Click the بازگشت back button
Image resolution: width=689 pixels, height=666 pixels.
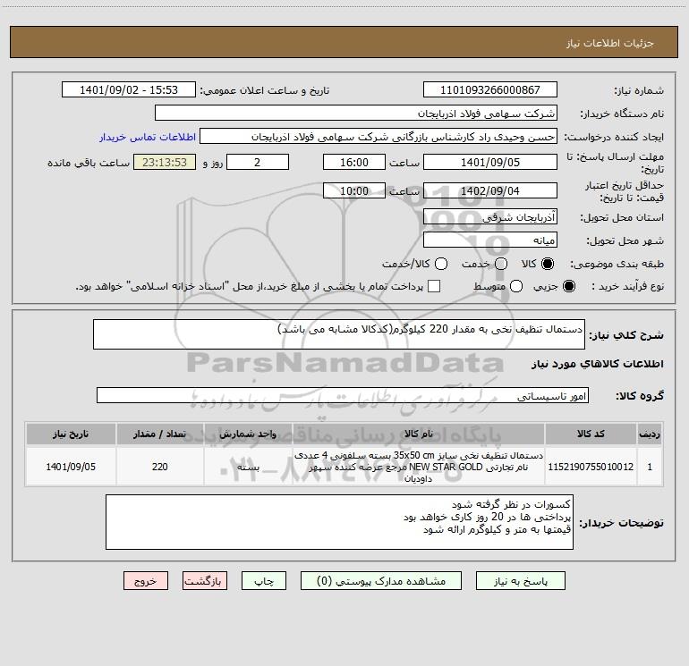[x=205, y=581]
